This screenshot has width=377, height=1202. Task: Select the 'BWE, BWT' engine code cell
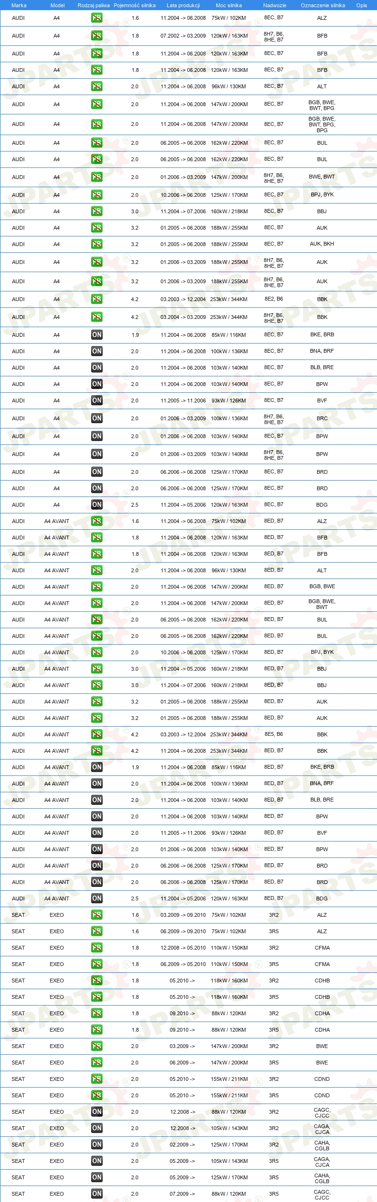[322, 177]
